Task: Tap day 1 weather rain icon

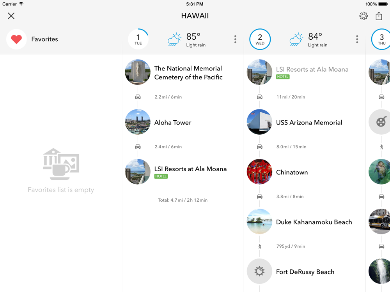Action: (x=174, y=39)
